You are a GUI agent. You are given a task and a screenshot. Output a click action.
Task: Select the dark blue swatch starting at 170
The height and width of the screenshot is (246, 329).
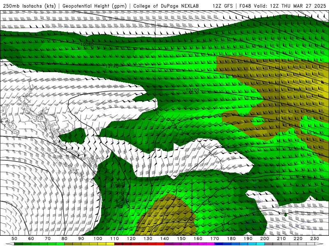[219, 244]
